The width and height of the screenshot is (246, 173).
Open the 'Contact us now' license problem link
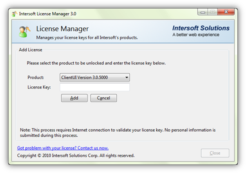pyautogui.click(x=63, y=148)
